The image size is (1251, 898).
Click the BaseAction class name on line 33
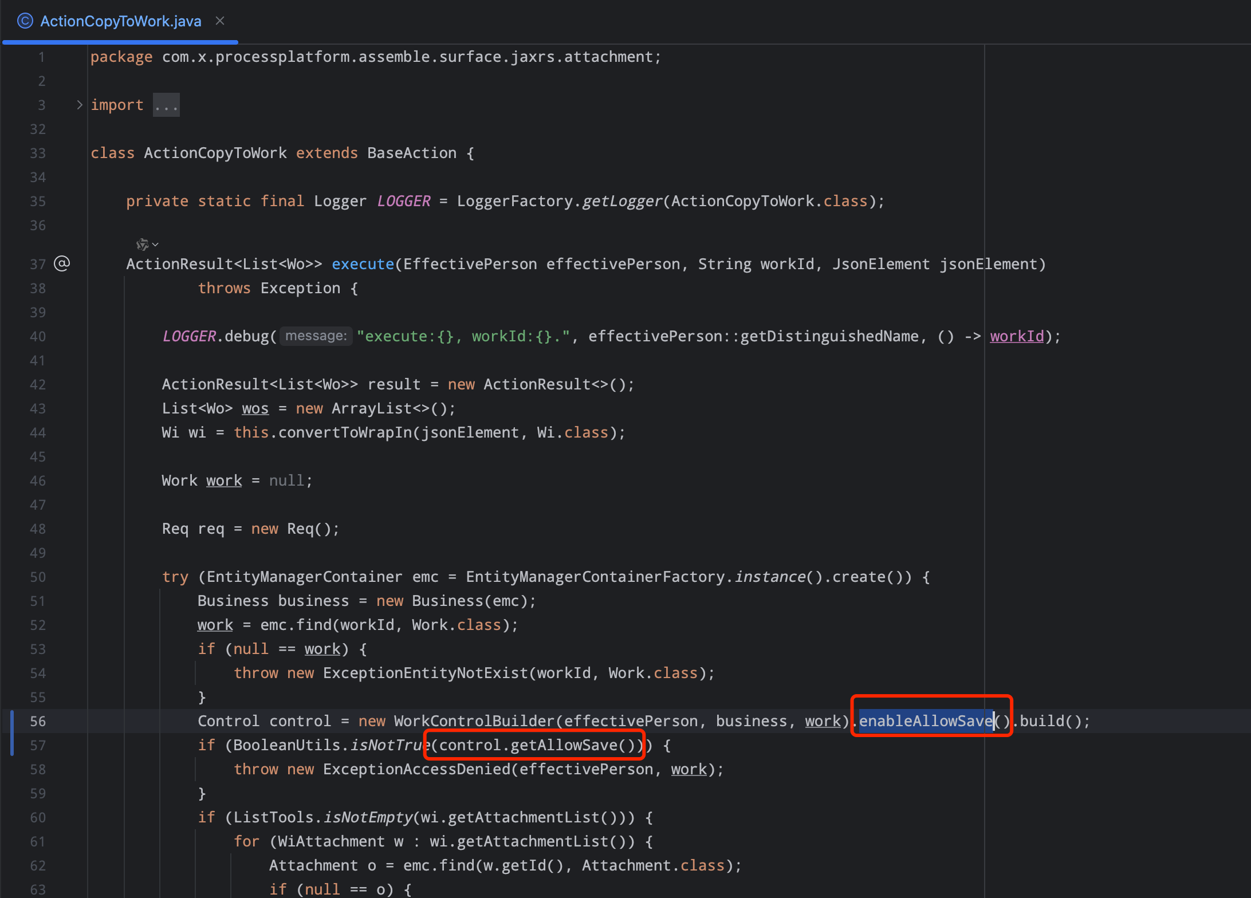(411, 153)
